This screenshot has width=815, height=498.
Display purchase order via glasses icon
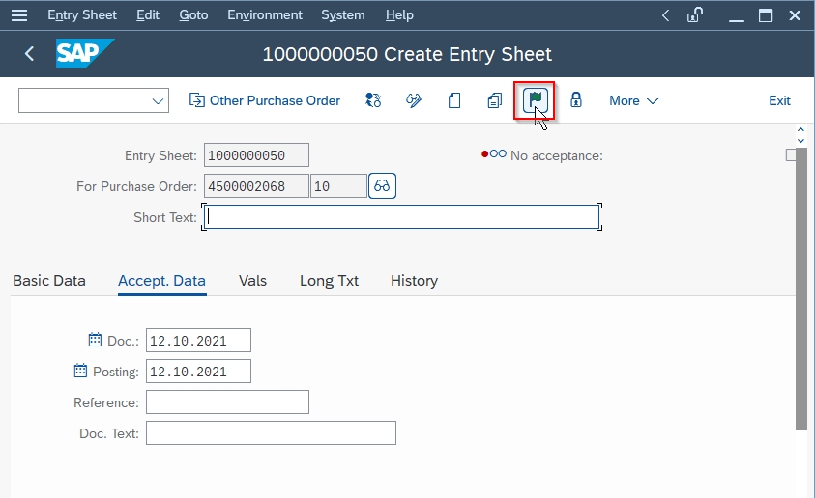tap(382, 185)
